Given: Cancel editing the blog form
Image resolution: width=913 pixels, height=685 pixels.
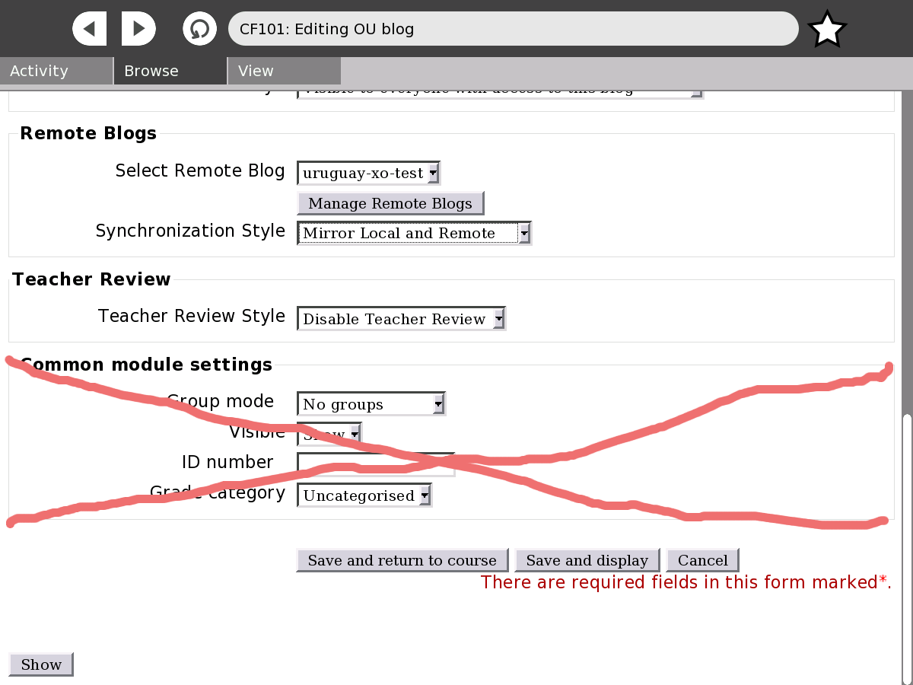Looking at the screenshot, I should point(702,560).
